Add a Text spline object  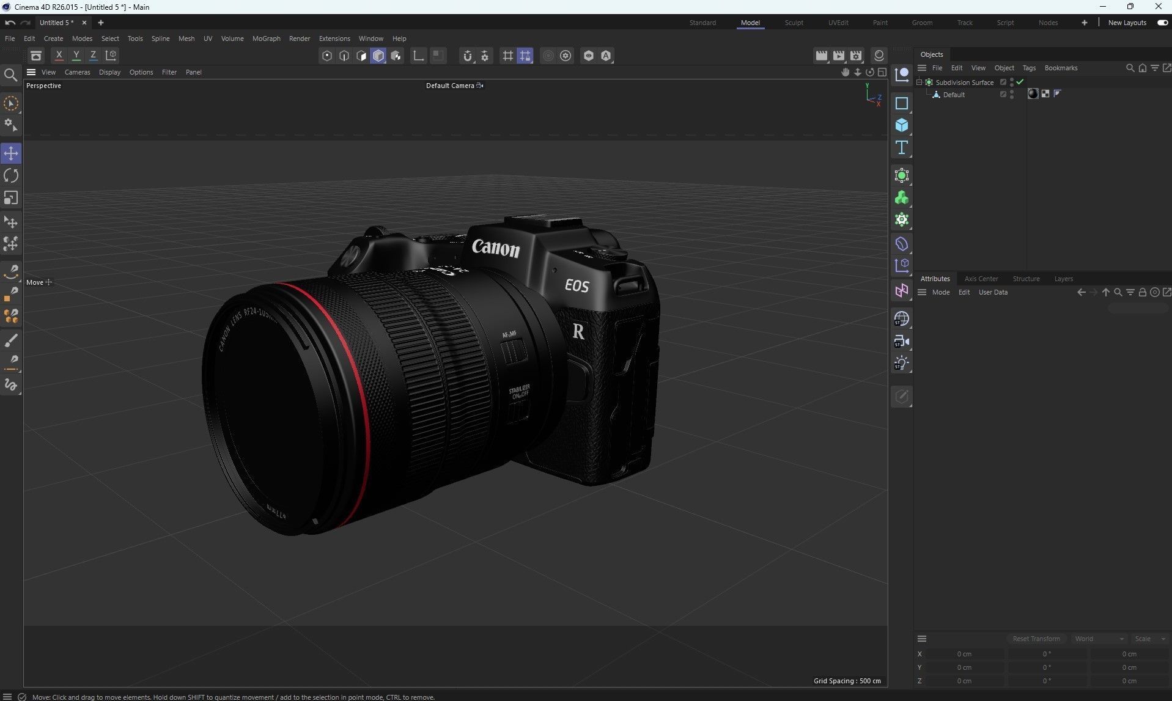901,147
